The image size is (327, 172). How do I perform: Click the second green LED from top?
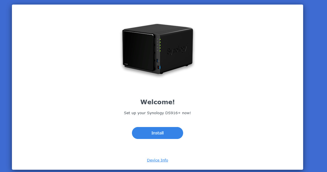(x=160, y=42)
